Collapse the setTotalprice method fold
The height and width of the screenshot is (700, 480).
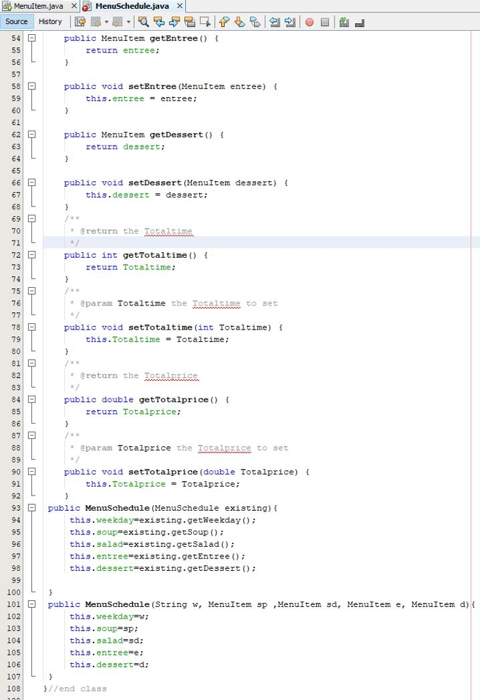(x=31, y=472)
